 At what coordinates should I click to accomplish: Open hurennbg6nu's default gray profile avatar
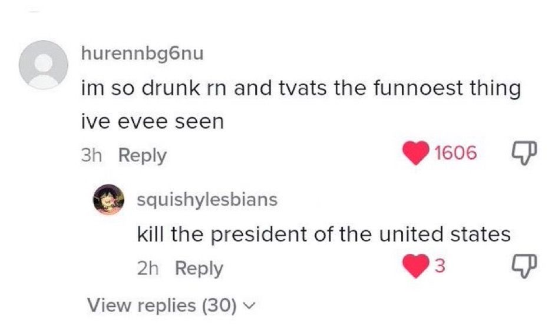tap(43, 64)
